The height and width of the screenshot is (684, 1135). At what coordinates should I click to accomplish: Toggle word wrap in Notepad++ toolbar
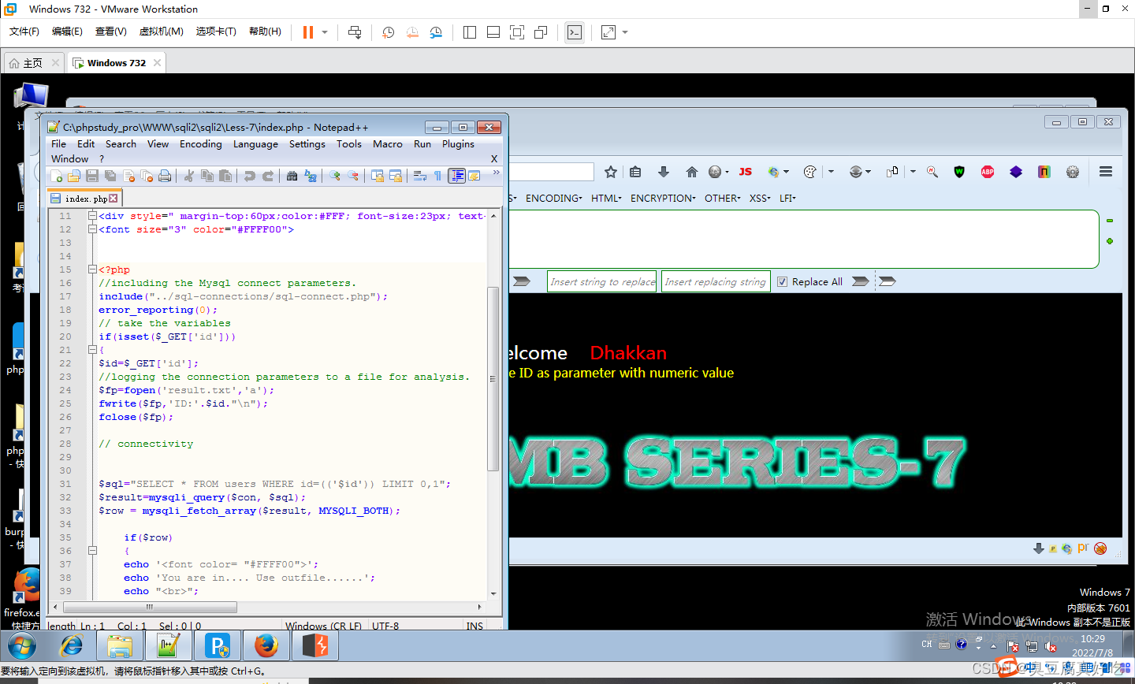(x=422, y=176)
